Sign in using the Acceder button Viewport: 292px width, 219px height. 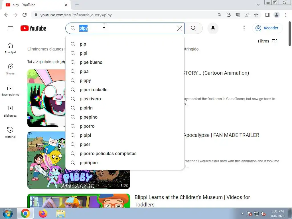267,28
